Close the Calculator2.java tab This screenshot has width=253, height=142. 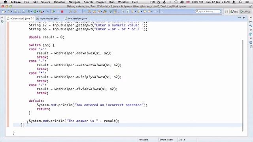pyautogui.click(x=32, y=19)
